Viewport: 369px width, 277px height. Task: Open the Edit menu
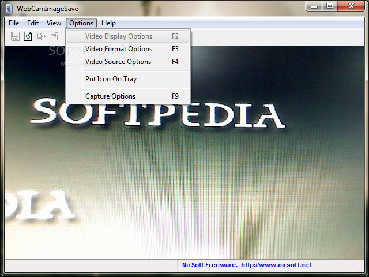pos(33,23)
